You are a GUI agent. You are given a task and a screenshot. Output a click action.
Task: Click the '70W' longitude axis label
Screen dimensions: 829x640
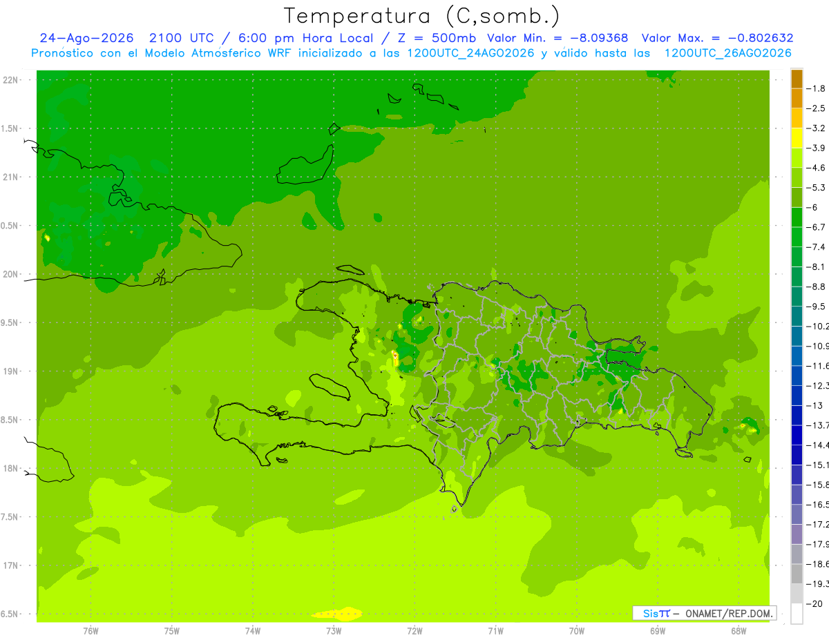pyautogui.click(x=577, y=631)
